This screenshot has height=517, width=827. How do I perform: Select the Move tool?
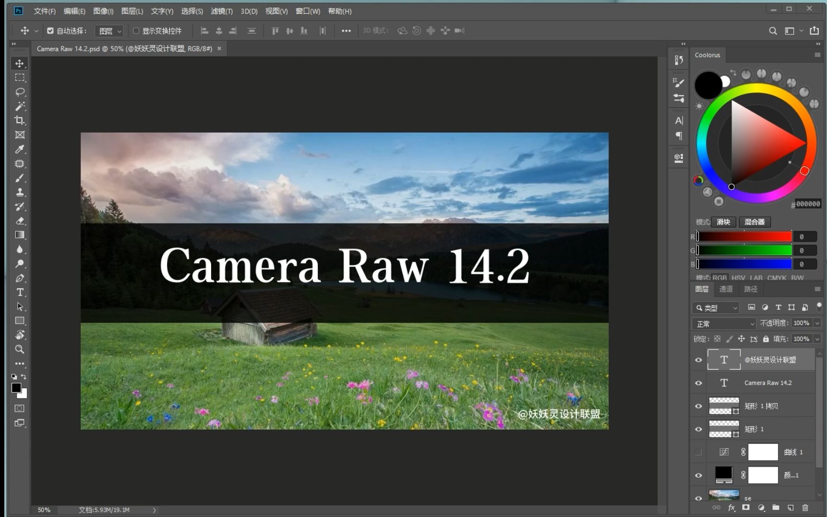click(20, 63)
